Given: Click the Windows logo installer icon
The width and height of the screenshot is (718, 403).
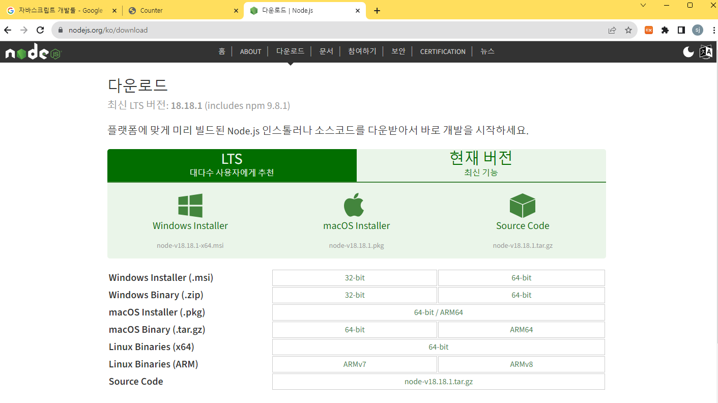Looking at the screenshot, I should [190, 206].
